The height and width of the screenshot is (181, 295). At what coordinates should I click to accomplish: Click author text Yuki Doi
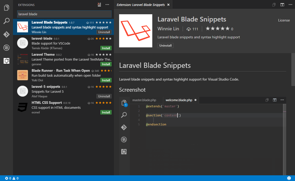point(37,80)
